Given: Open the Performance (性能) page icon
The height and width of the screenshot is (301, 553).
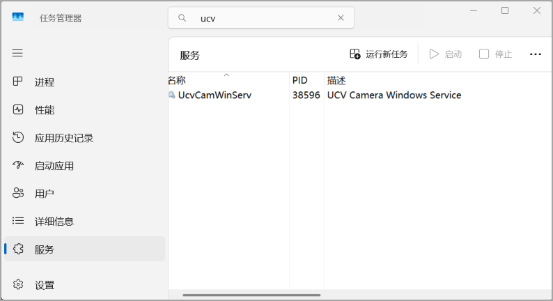Looking at the screenshot, I should (18, 109).
